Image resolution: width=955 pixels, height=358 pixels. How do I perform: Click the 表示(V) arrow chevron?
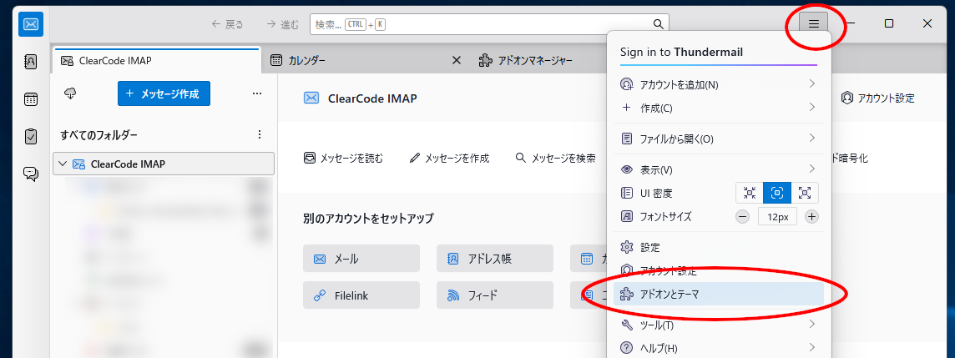pyautogui.click(x=812, y=169)
